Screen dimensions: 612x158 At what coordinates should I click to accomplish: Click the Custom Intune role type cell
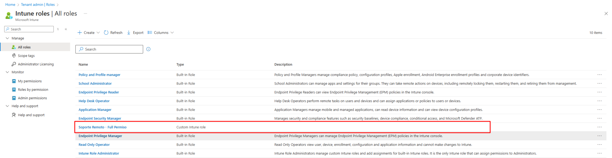tap(191, 127)
